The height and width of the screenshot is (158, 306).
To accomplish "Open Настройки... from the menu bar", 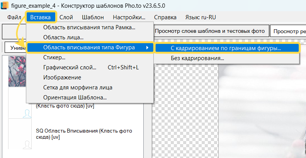I will [x=129, y=17].
